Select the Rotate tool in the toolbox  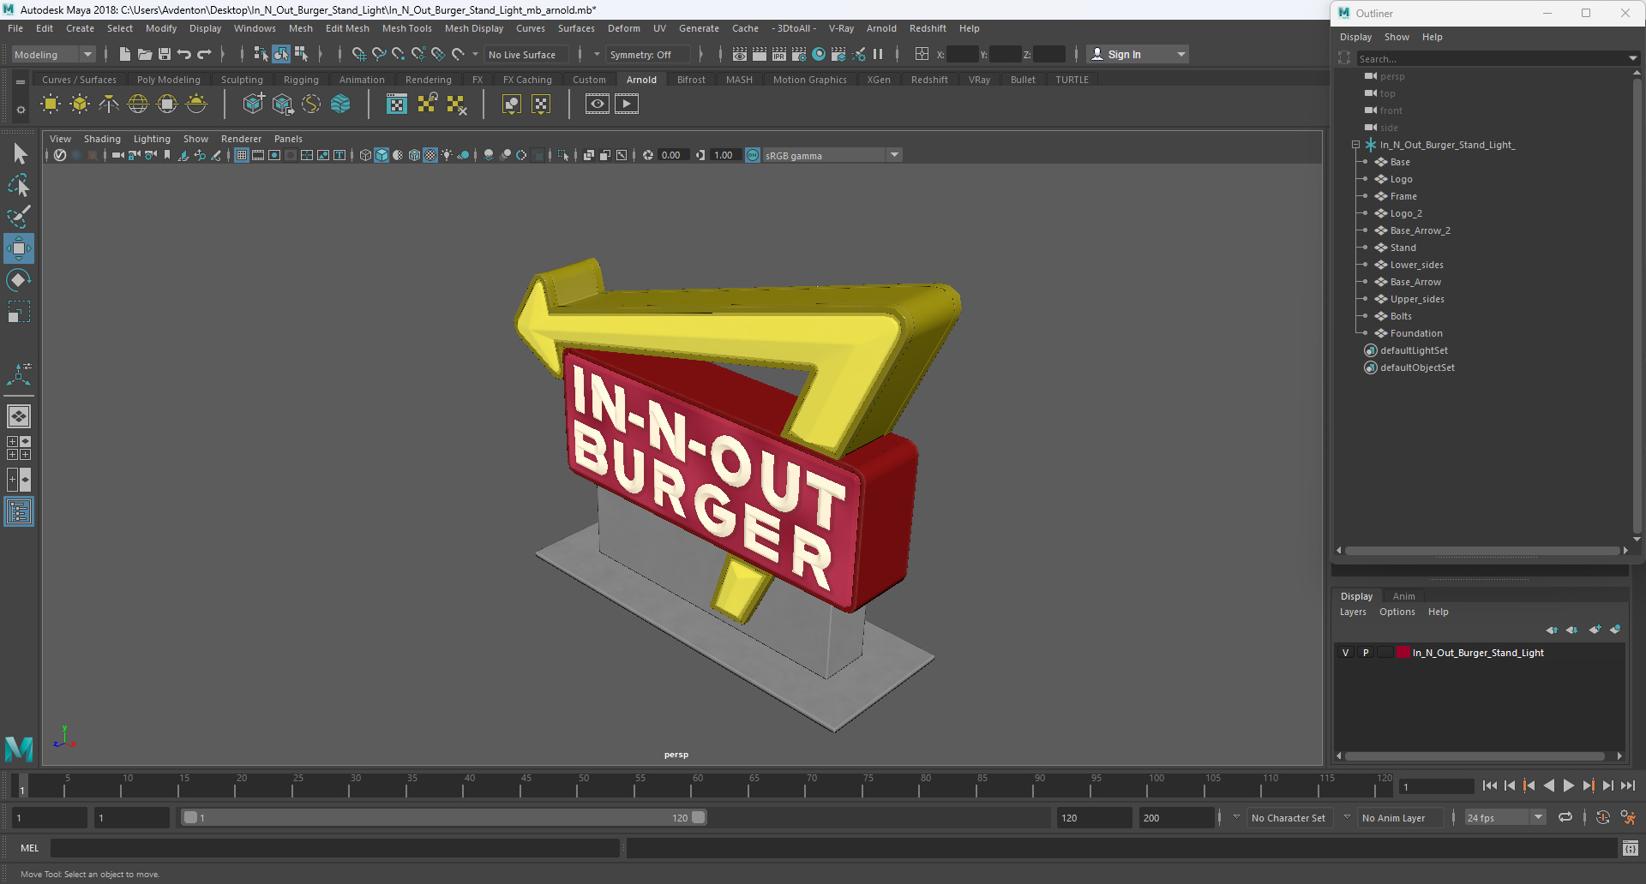coord(19,280)
